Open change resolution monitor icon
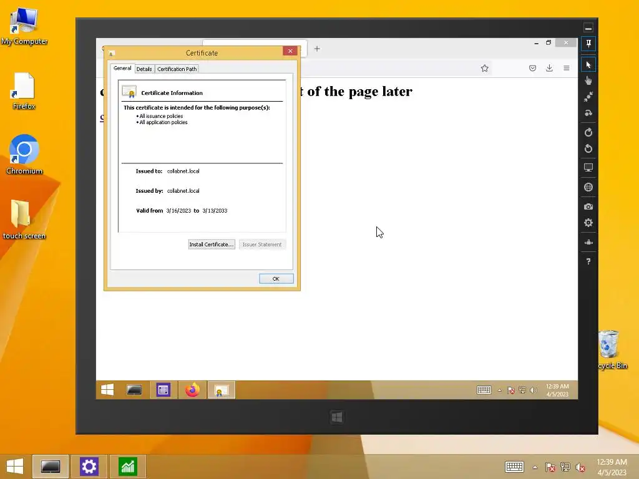 click(588, 167)
